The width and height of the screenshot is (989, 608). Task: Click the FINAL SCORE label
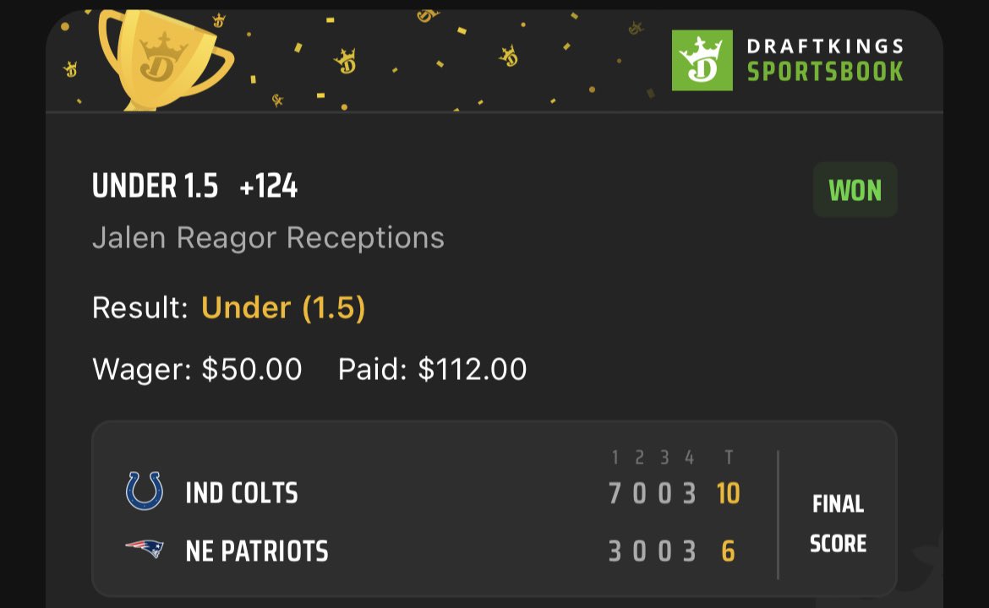point(838,524)
